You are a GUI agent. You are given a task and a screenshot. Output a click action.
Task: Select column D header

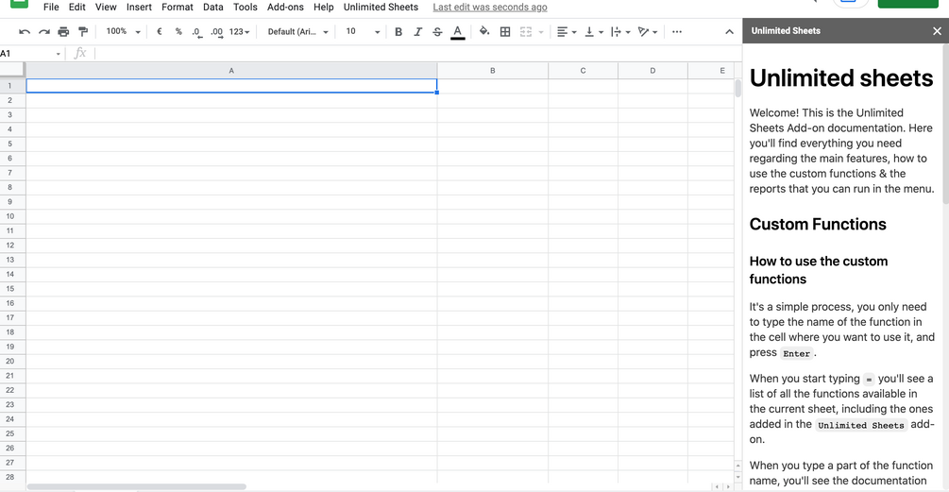click(652, 71)
